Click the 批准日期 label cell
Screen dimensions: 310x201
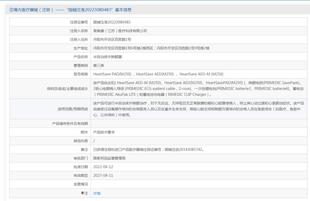coord(50,167)
